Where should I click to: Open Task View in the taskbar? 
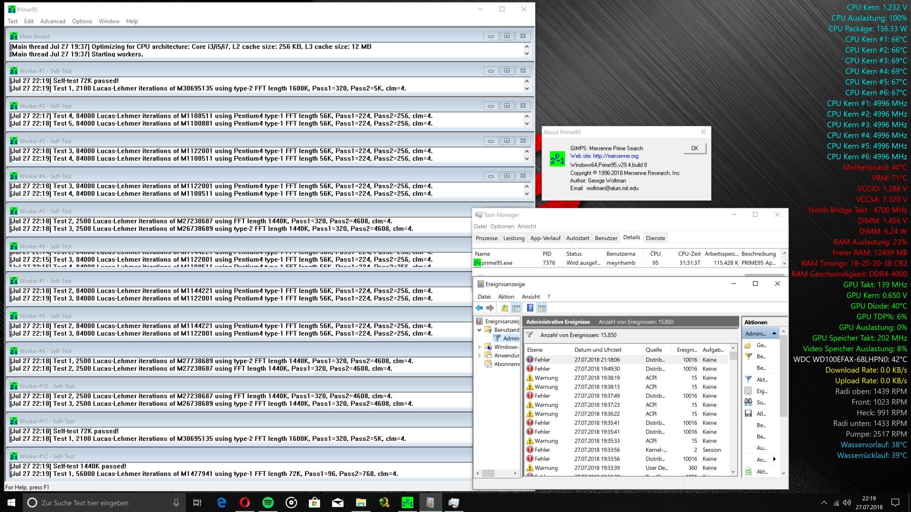click(x=197, y=503)
